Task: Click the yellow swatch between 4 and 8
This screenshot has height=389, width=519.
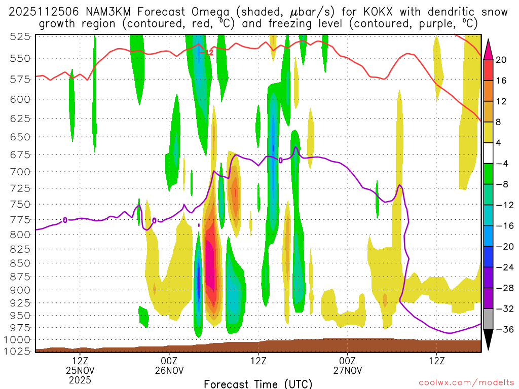Action: 488,132
